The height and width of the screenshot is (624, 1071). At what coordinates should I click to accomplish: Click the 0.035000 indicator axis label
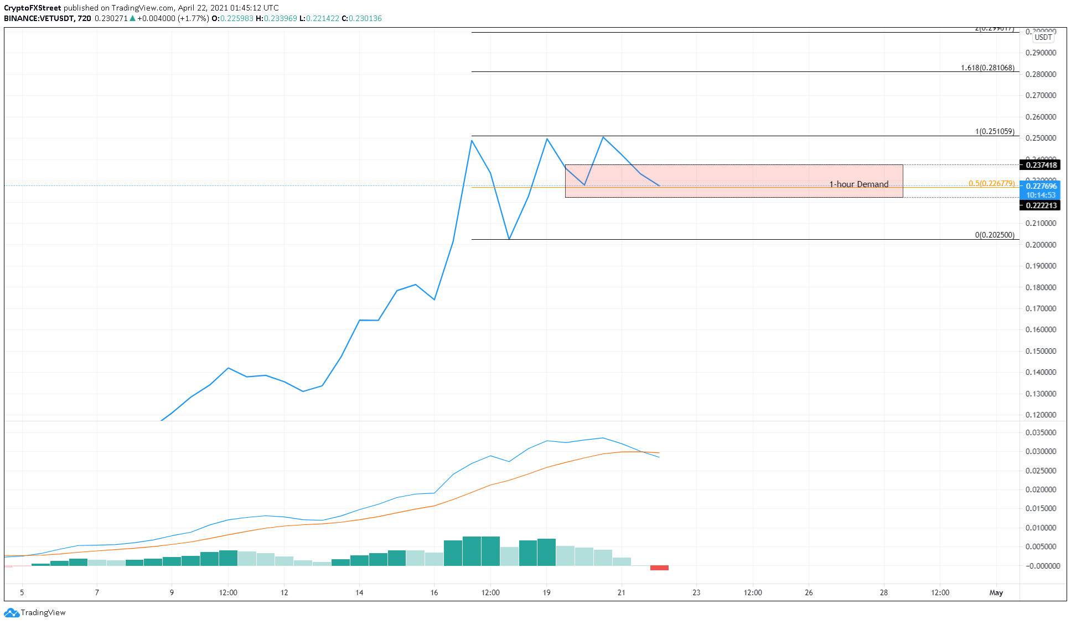pyautogui.click(x=1041, y=433)
